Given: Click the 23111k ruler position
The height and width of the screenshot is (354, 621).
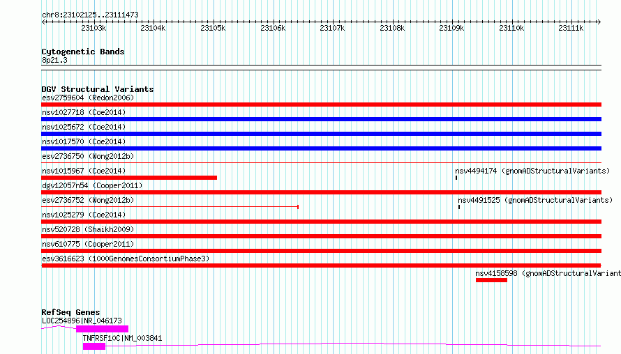Looking at the screenshot, I should [x=571, y=28].
